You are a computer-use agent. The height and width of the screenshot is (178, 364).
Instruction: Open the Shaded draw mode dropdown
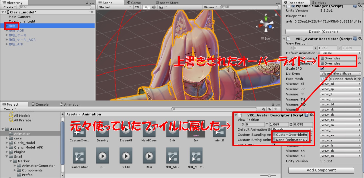click(115, 7)
